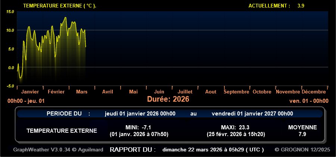Click Septembre on the month axis

(236, 92)
